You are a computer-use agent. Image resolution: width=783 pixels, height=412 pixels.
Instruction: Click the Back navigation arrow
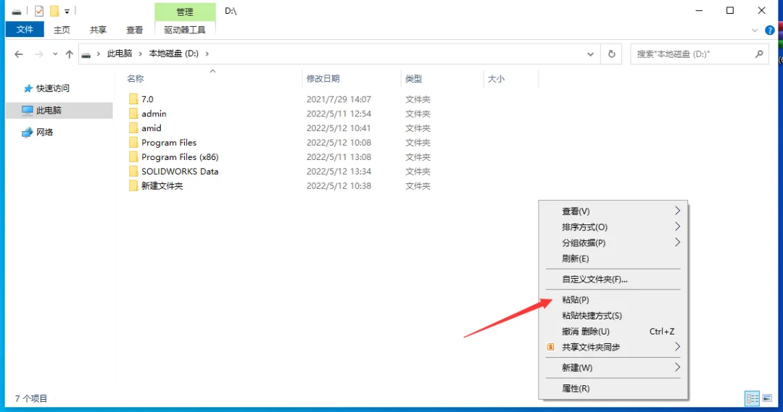click(18, 54)
